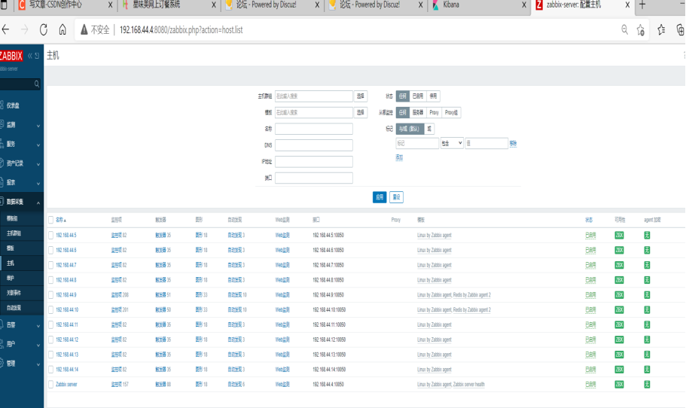Expand the 报表 reports menu
This screenshot has width=686, height=408.
[x=21, y=183]
